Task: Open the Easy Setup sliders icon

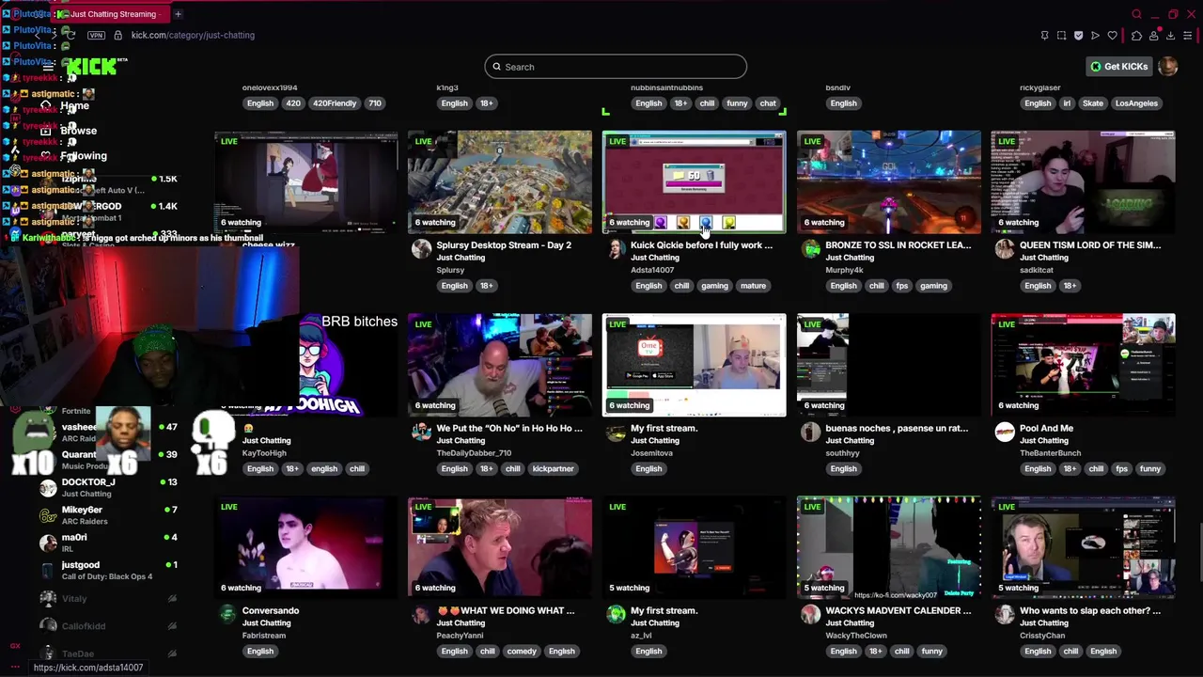Action: (1187, 36)
